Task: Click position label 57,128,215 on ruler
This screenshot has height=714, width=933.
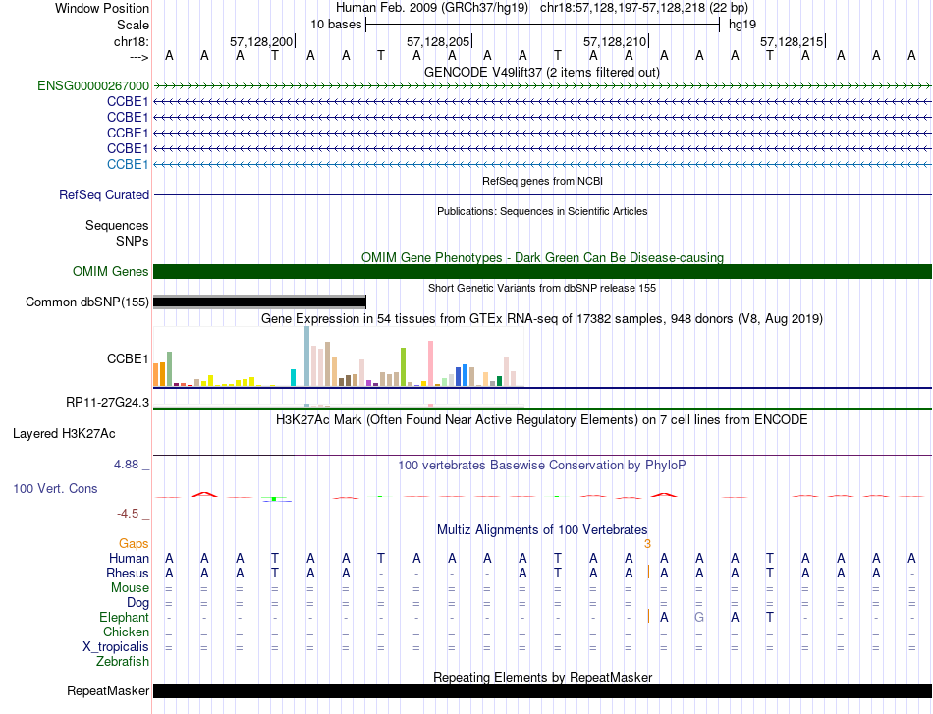Action: click(792, 41)
